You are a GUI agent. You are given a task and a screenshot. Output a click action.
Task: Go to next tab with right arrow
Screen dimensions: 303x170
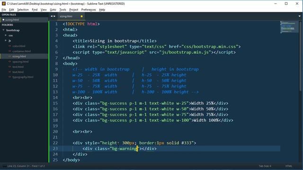[x=54, y=16]
